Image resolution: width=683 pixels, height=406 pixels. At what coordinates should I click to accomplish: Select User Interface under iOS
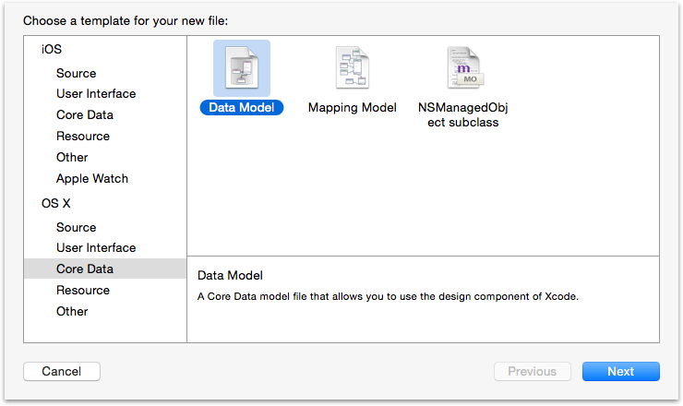coord(95,94)
